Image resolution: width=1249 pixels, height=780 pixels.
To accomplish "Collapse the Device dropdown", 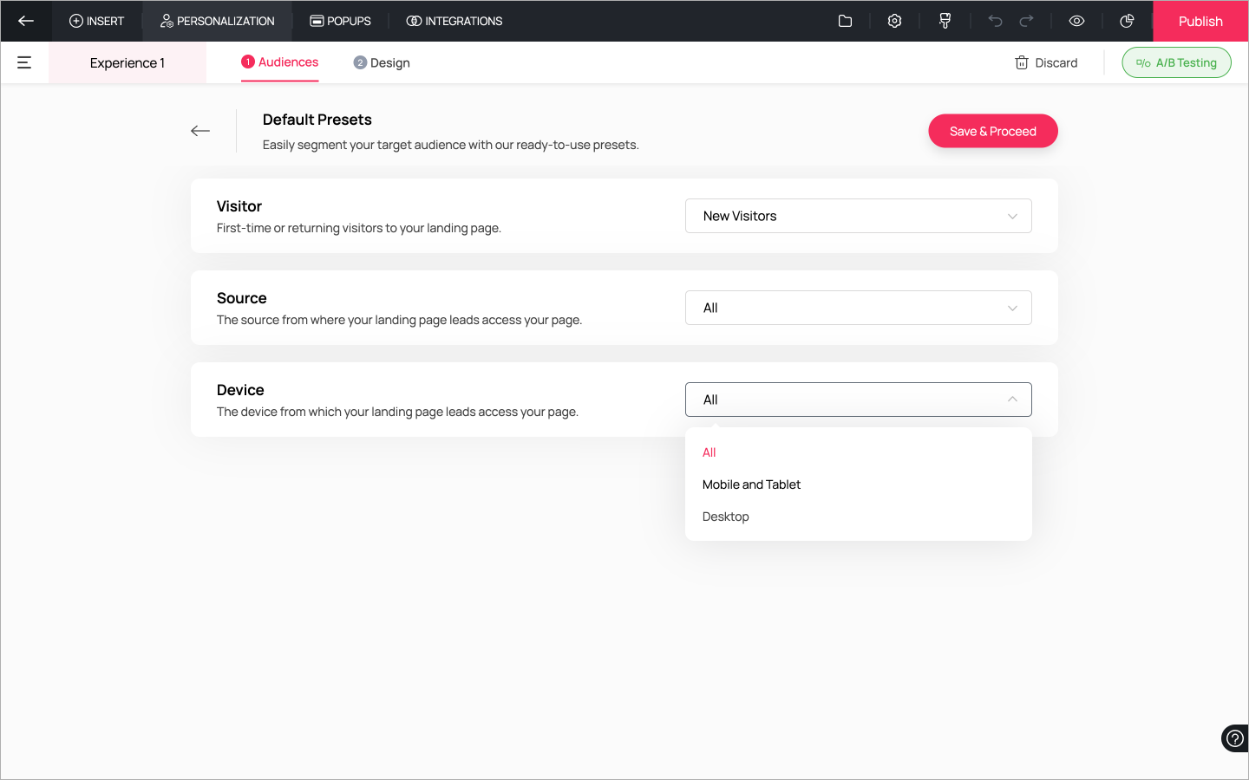I will [x=858, y=400].
